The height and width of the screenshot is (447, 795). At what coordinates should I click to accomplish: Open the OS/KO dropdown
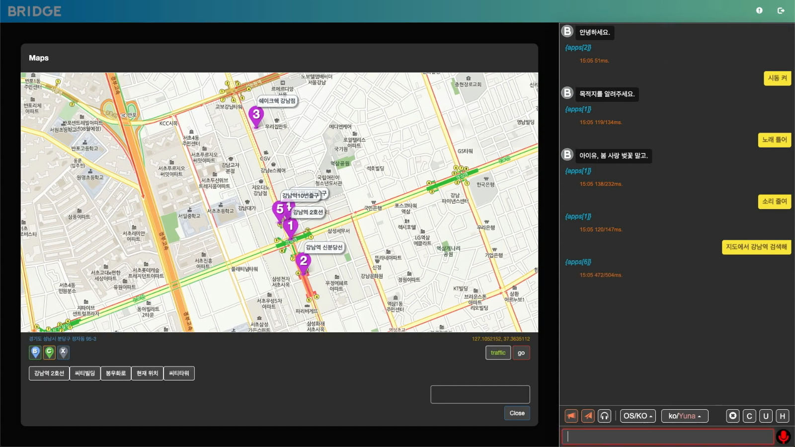[637, 416]
